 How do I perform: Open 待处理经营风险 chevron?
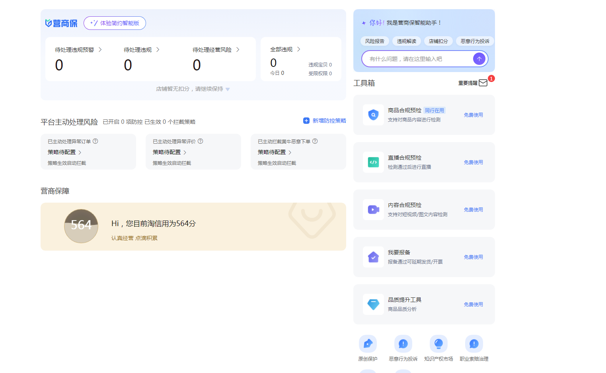(x=238, y=50)
